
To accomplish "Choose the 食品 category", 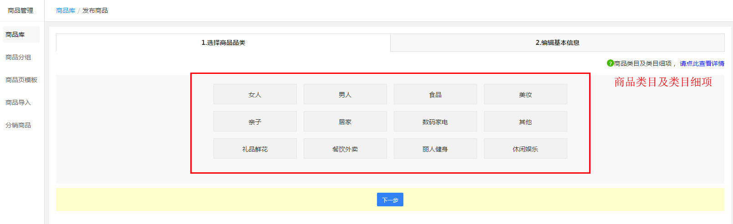I will tap(435, 94).
